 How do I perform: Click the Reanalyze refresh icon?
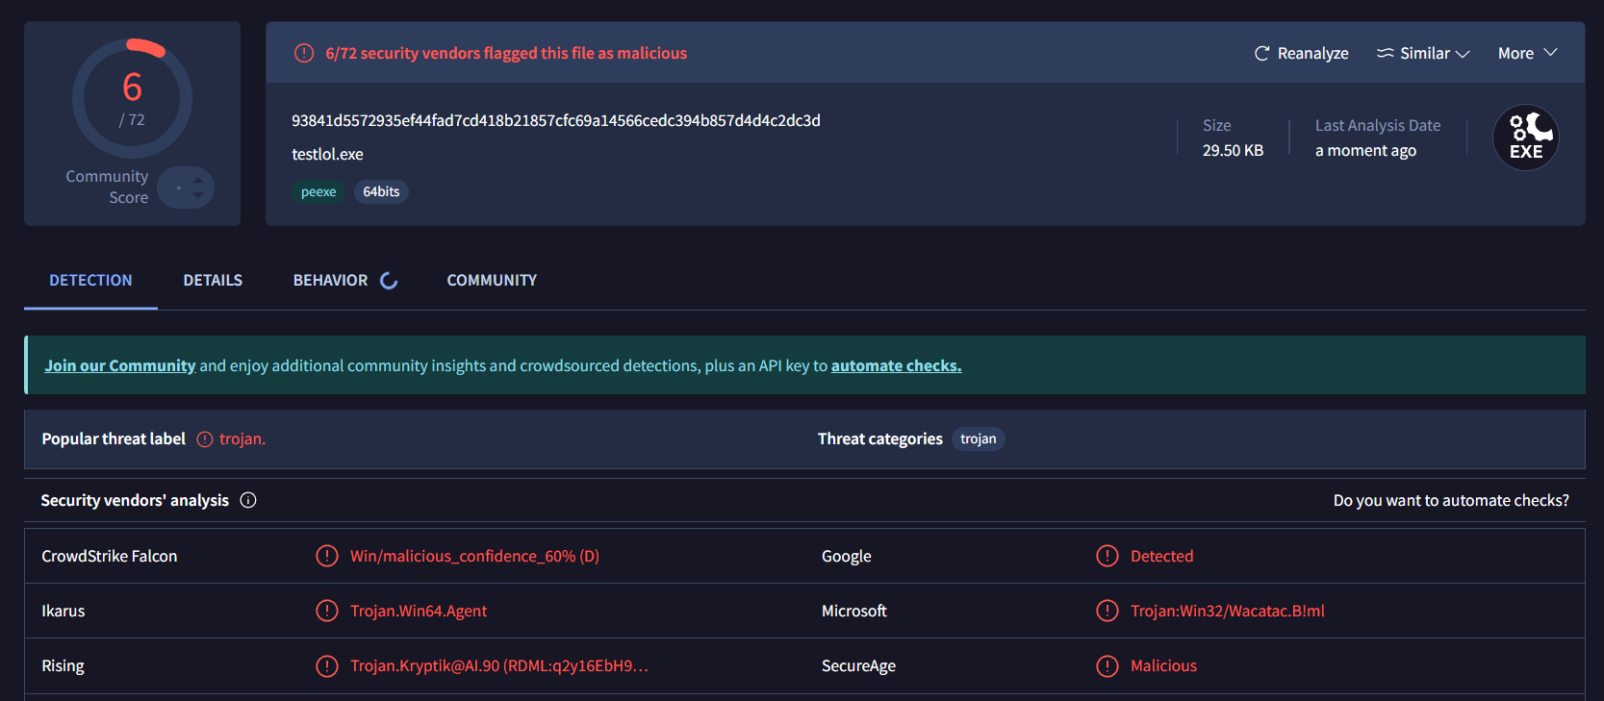[1261, 54]
